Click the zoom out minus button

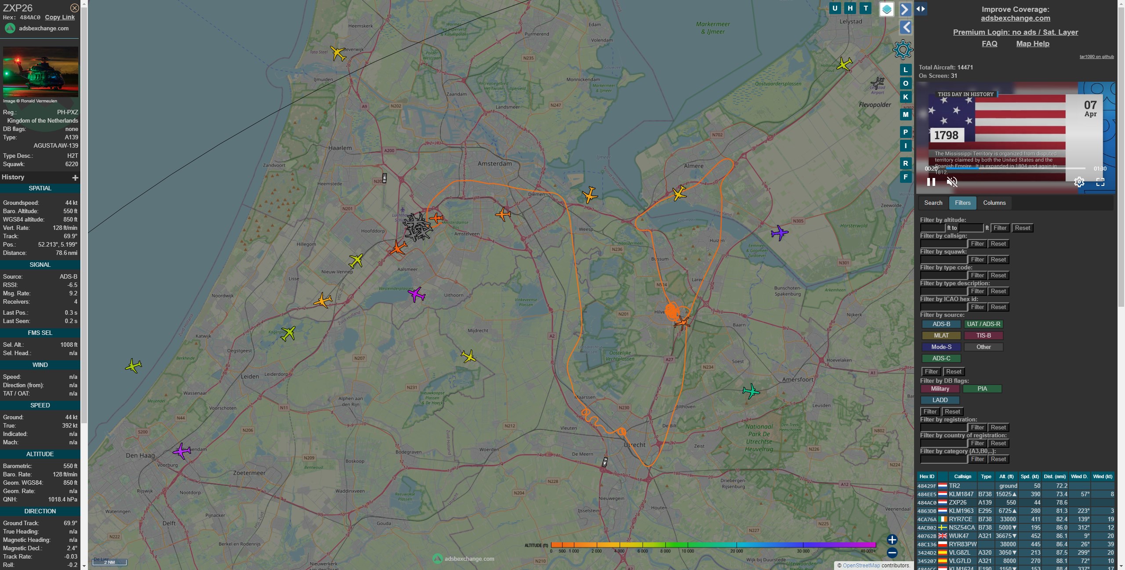coord(892,553)
